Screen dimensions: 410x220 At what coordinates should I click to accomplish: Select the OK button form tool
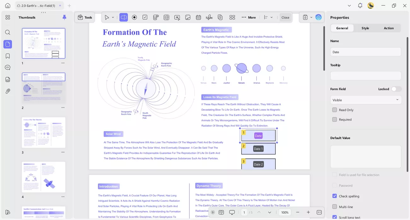point(177,17)
